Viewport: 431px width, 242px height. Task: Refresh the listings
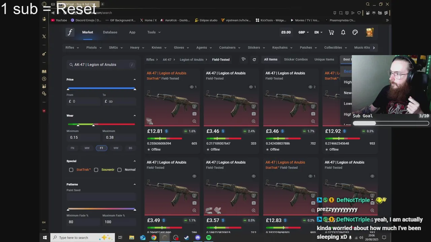254,59
